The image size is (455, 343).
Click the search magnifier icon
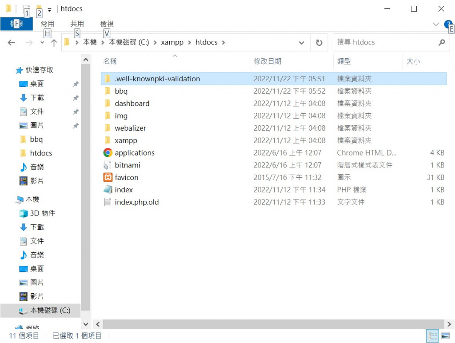(442, 42)
